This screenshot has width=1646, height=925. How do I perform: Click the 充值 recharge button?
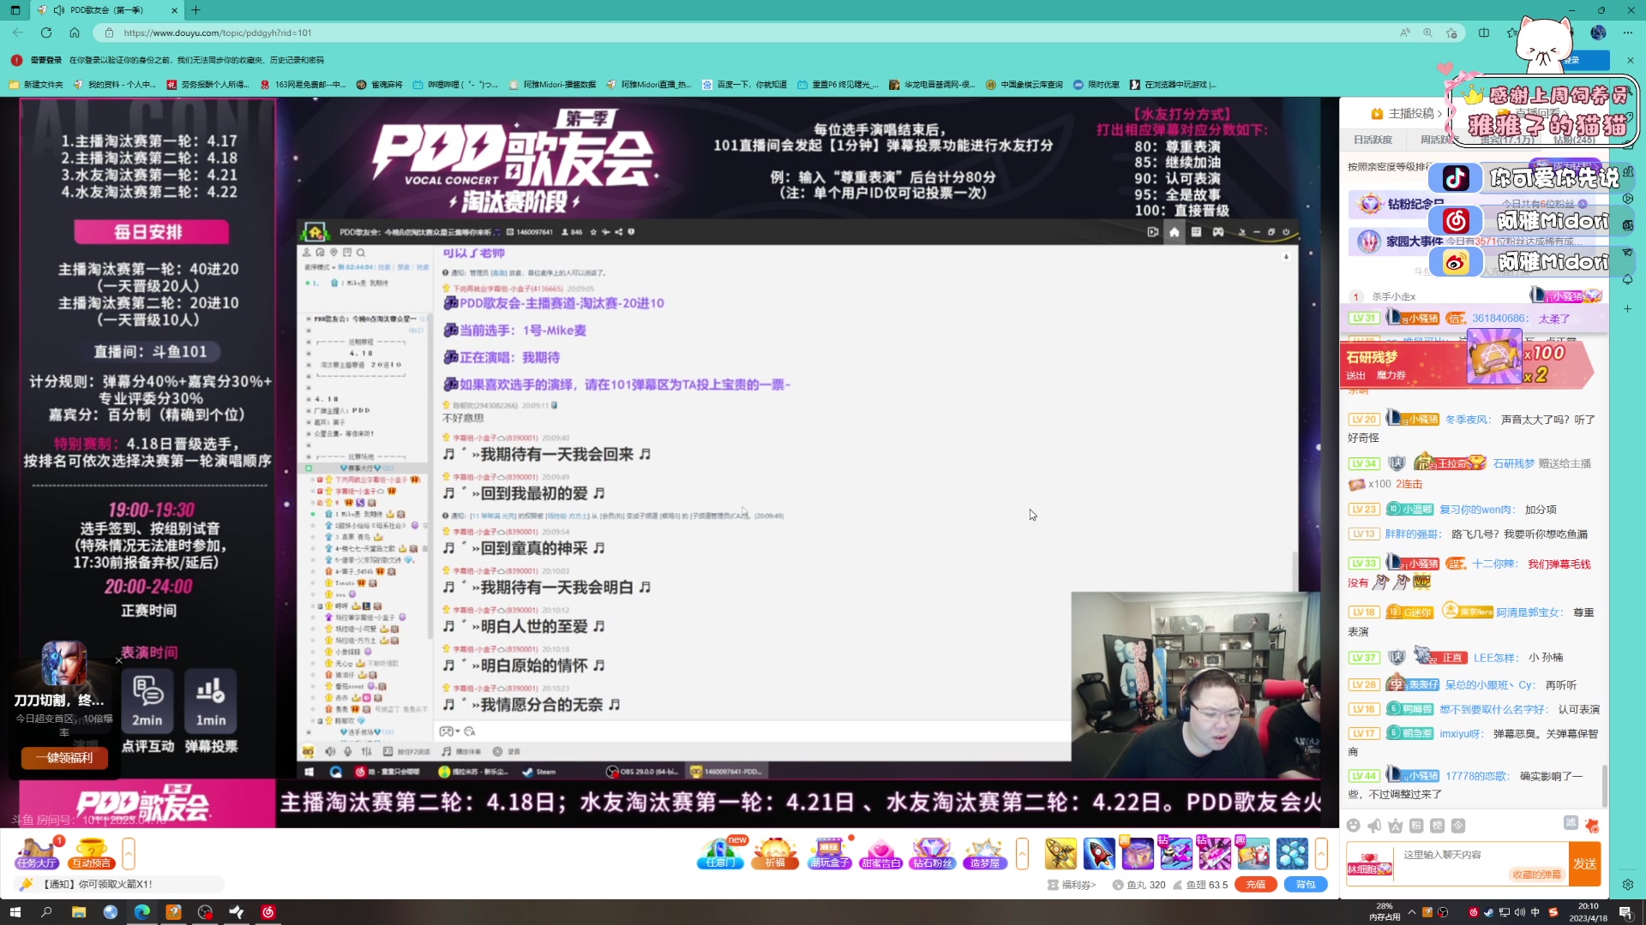[1256, 884]
